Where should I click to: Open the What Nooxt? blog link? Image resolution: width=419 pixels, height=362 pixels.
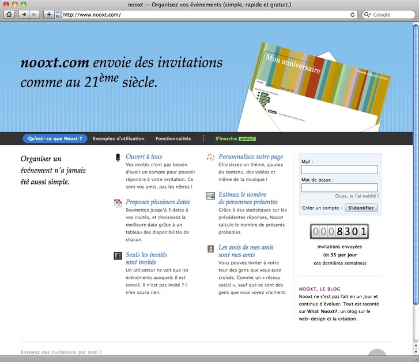tap(322, 311)
